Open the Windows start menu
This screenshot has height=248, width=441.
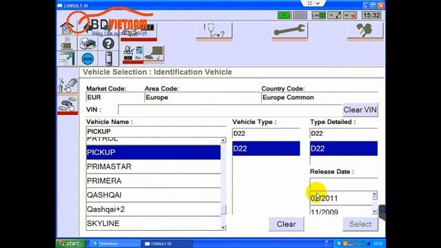[70, 243]
